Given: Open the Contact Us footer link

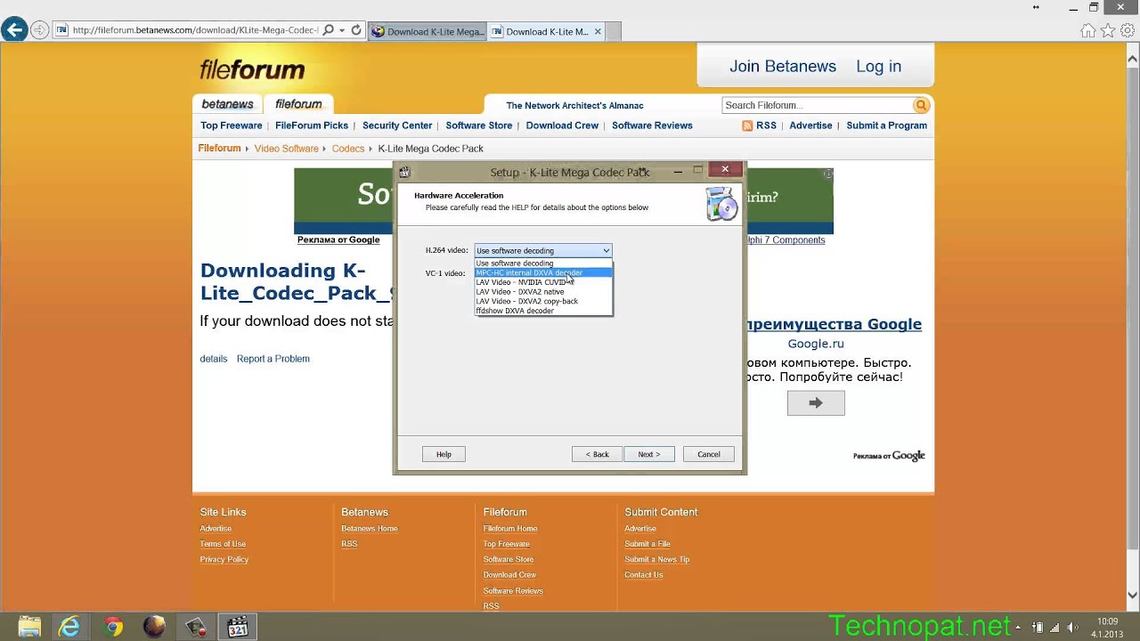Looking at the screenshot, I should tap(644, 575).
